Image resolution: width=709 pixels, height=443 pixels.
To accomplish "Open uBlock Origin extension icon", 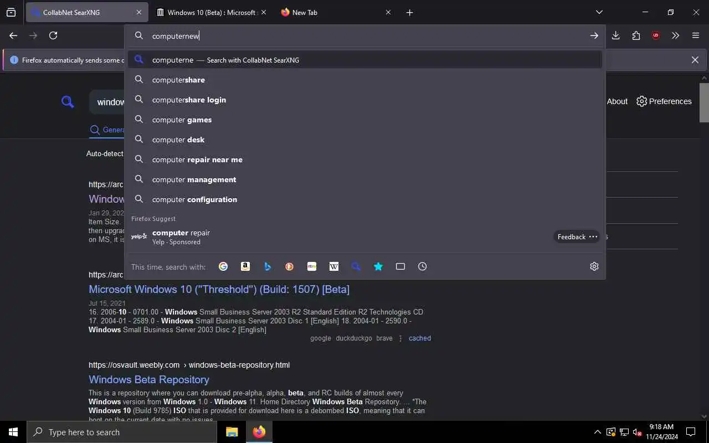I will click(656, 35).
